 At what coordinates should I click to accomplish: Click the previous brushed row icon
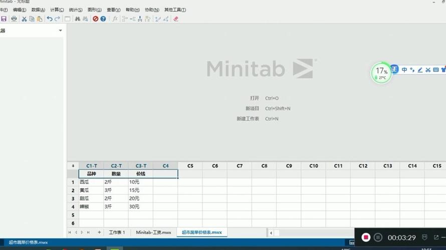tap(158, 18)
